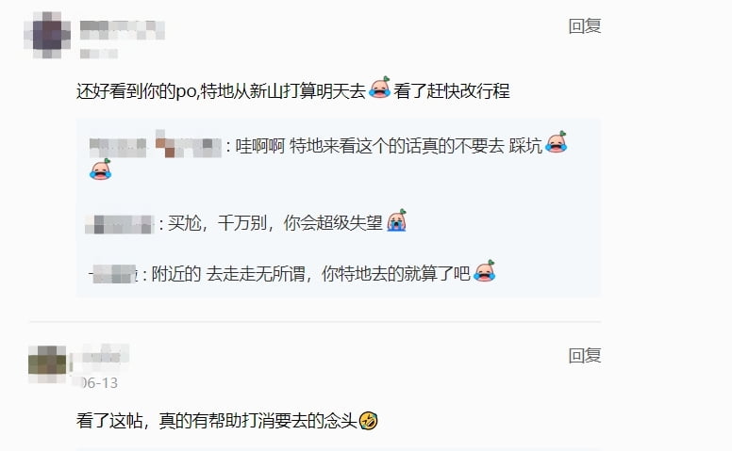732x451 pixels.
Task: Click the first commenter's blurred username
Action: tap(123, 30)
